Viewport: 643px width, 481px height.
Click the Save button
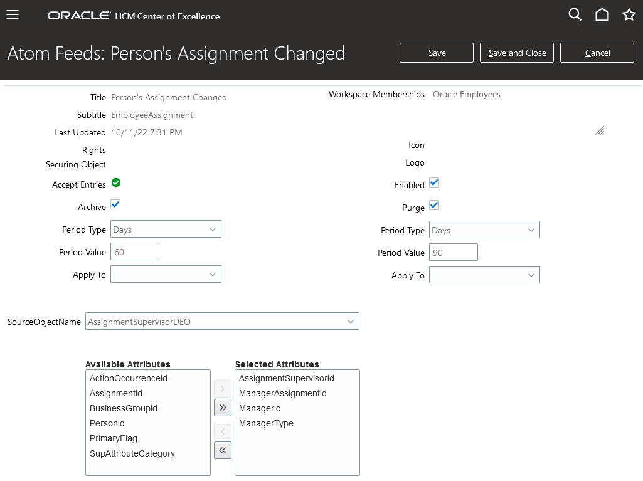tap(437, 53)
